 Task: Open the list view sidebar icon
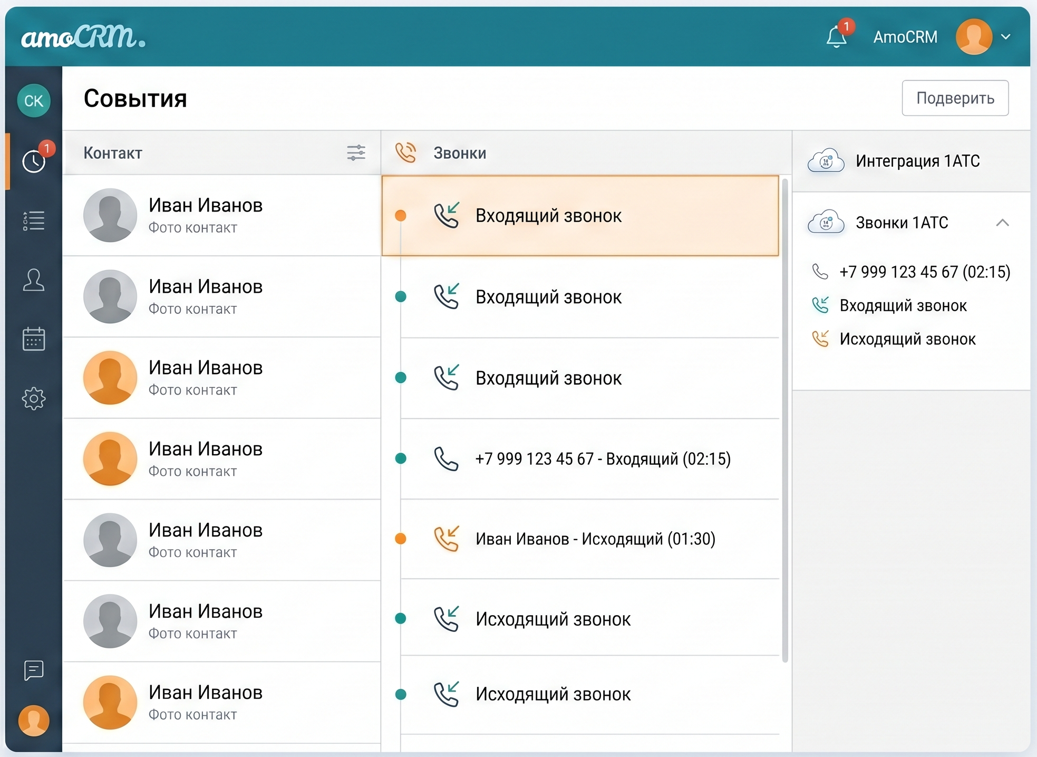click(x=34, y=221)
